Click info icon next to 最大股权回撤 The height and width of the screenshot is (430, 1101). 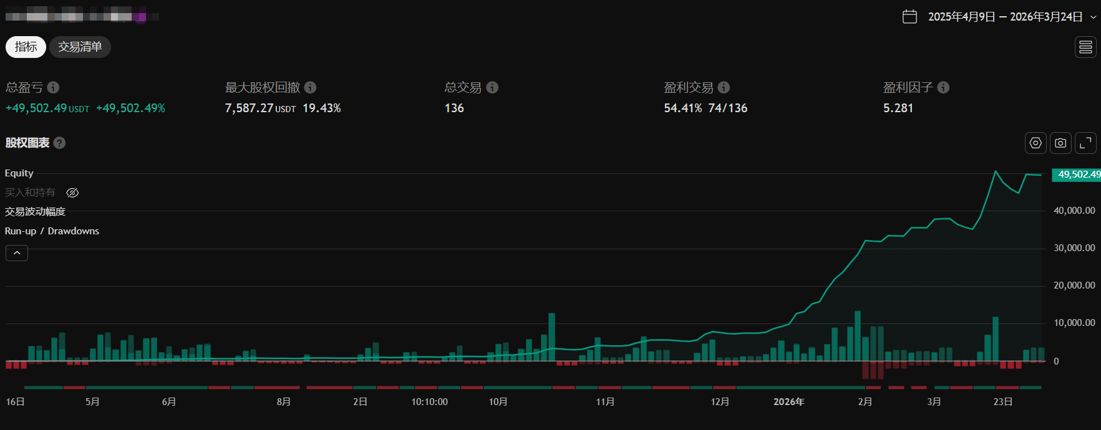(x=310, y=87)
